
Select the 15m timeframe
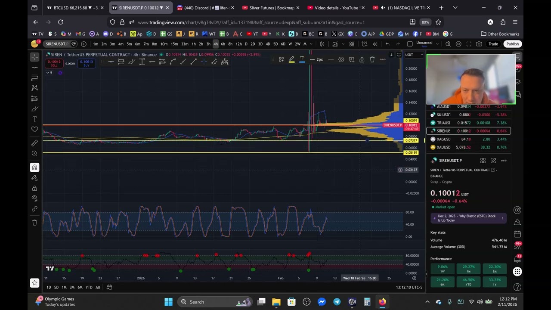pos(174,44)
